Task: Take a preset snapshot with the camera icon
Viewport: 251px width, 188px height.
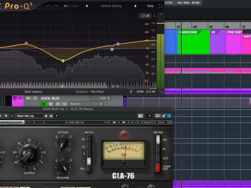Action: 141,116
